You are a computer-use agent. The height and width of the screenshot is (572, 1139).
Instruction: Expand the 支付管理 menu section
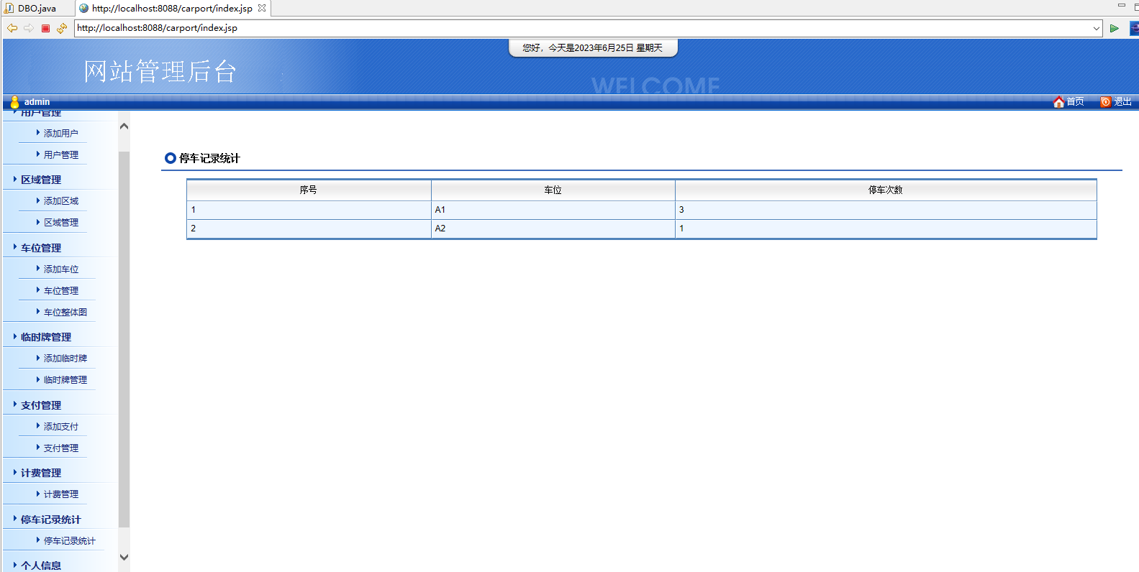click(41, 405)
